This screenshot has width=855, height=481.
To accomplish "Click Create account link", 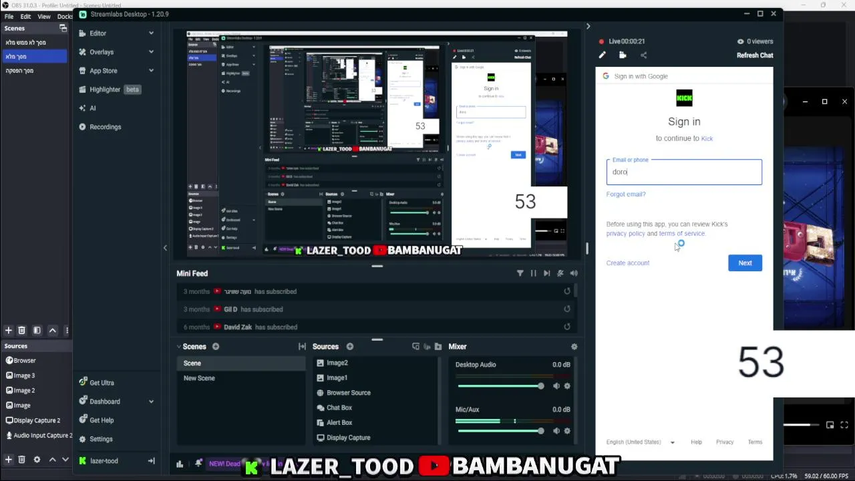I will tap(628, 263).
